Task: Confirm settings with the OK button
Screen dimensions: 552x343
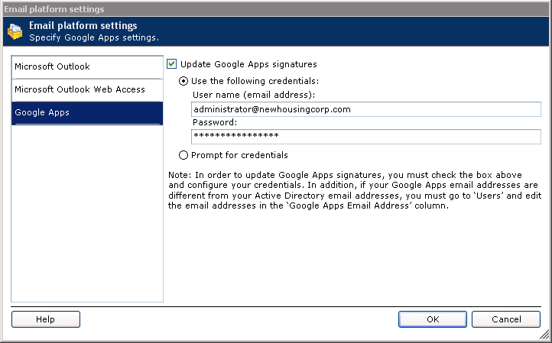Action: (x=433, y=319)
